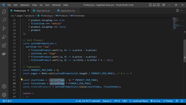Click the pages breadcrumb segment
This screenshot has width=186, height=105.
pyautogui.click(x=19, y=15)
